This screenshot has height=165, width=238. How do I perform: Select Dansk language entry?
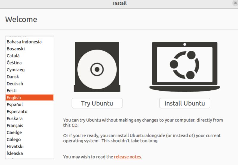pos(29,77)
